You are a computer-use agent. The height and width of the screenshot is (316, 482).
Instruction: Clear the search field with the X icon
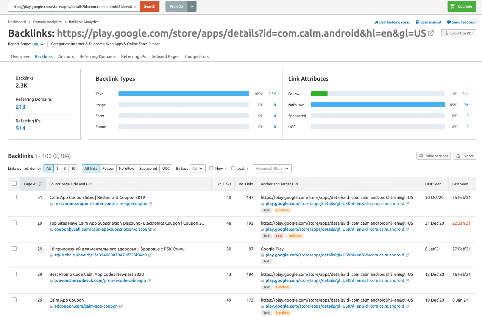pos(135,6)
